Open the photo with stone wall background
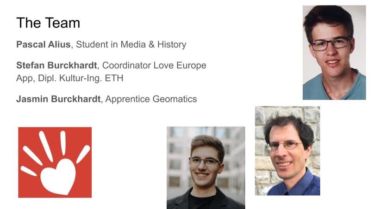Image resolution: width=373 pixels, height=209 pixels. pyautogui.click(x=287, y=151)
